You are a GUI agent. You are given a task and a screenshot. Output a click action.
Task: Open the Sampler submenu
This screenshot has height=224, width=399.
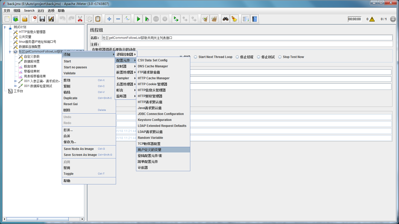click(126, 78)
